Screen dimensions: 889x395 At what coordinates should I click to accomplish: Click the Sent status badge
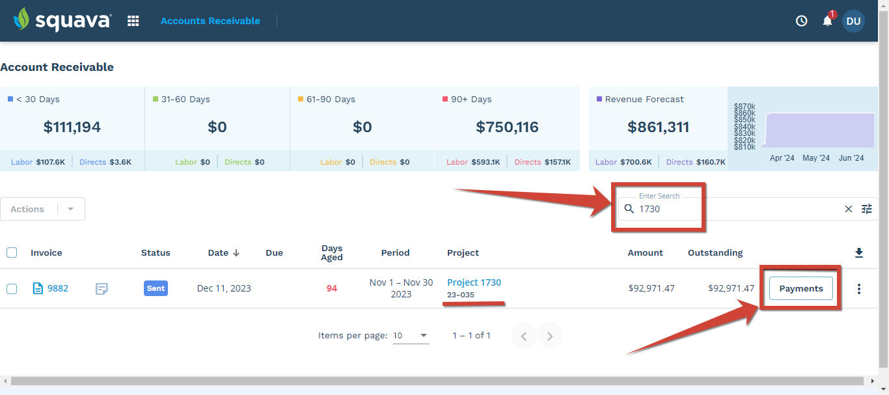coord(156,288)
